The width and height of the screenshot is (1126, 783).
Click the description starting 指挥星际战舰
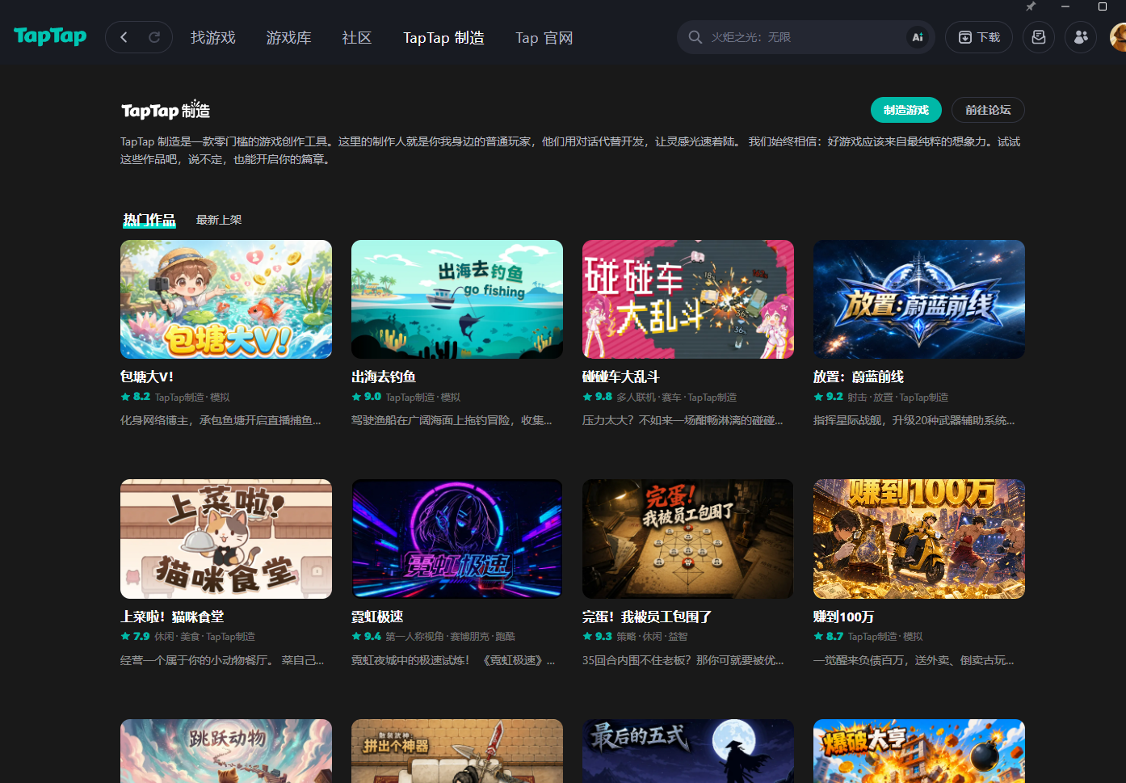pyautogui.click(x=914, y=420)
